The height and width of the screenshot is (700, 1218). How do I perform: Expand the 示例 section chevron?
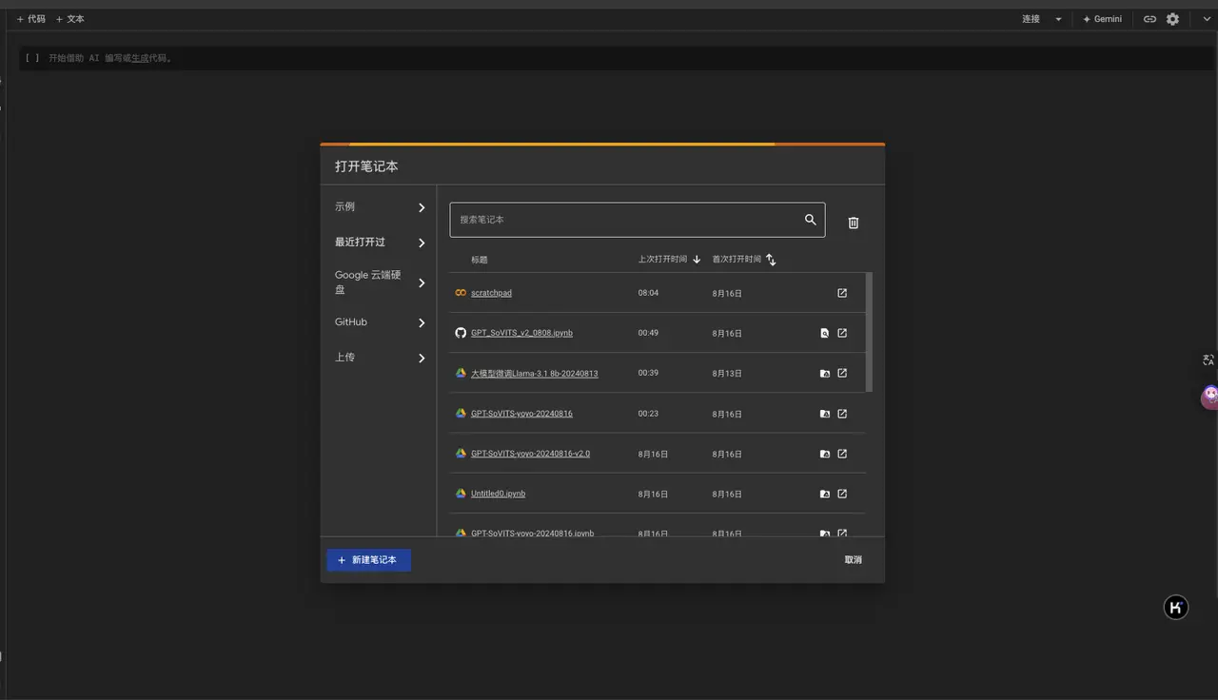coord(422,207)
